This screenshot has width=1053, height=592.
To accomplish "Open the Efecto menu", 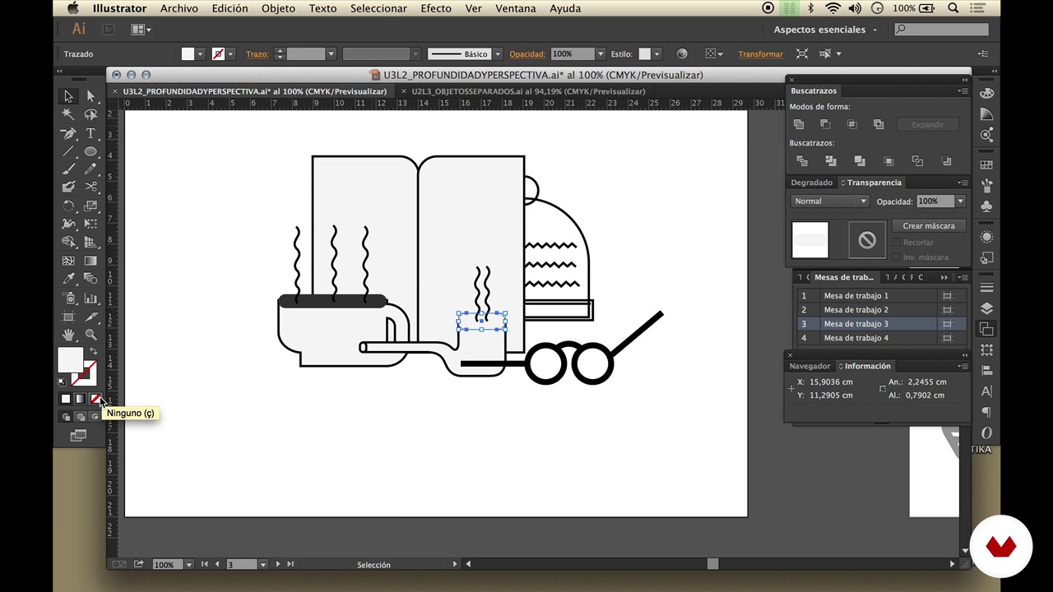I will [436, 8].
